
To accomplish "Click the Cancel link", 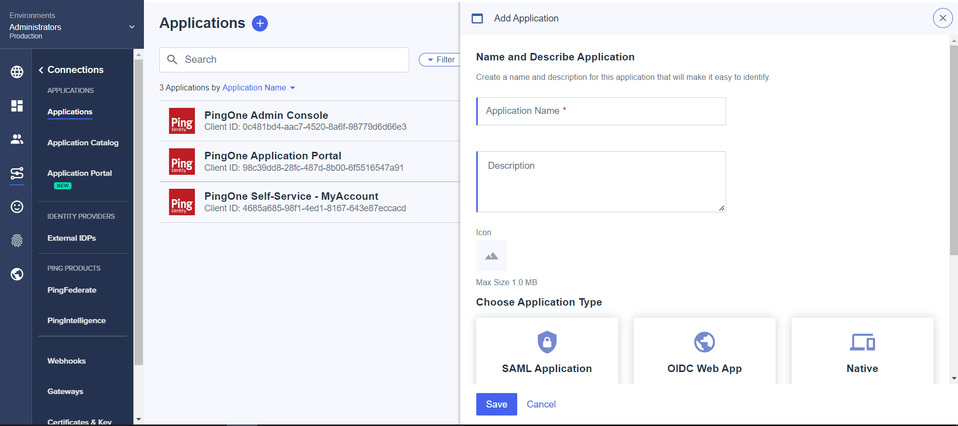I will pos(541,404).
